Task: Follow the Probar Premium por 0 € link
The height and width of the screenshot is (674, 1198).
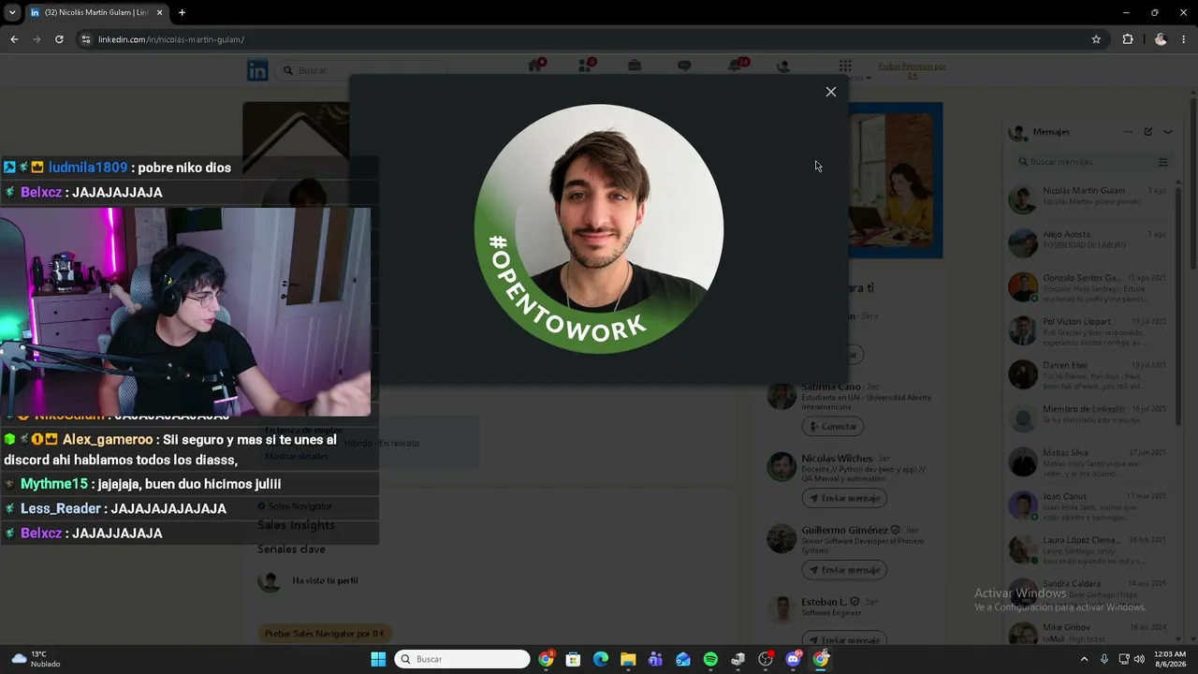Action: 912,70
